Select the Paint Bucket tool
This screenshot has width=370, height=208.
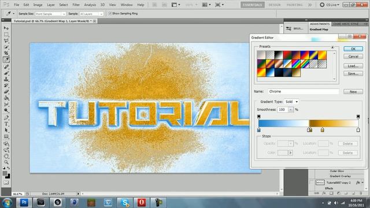pyautogui.click(x=6, y=98)
